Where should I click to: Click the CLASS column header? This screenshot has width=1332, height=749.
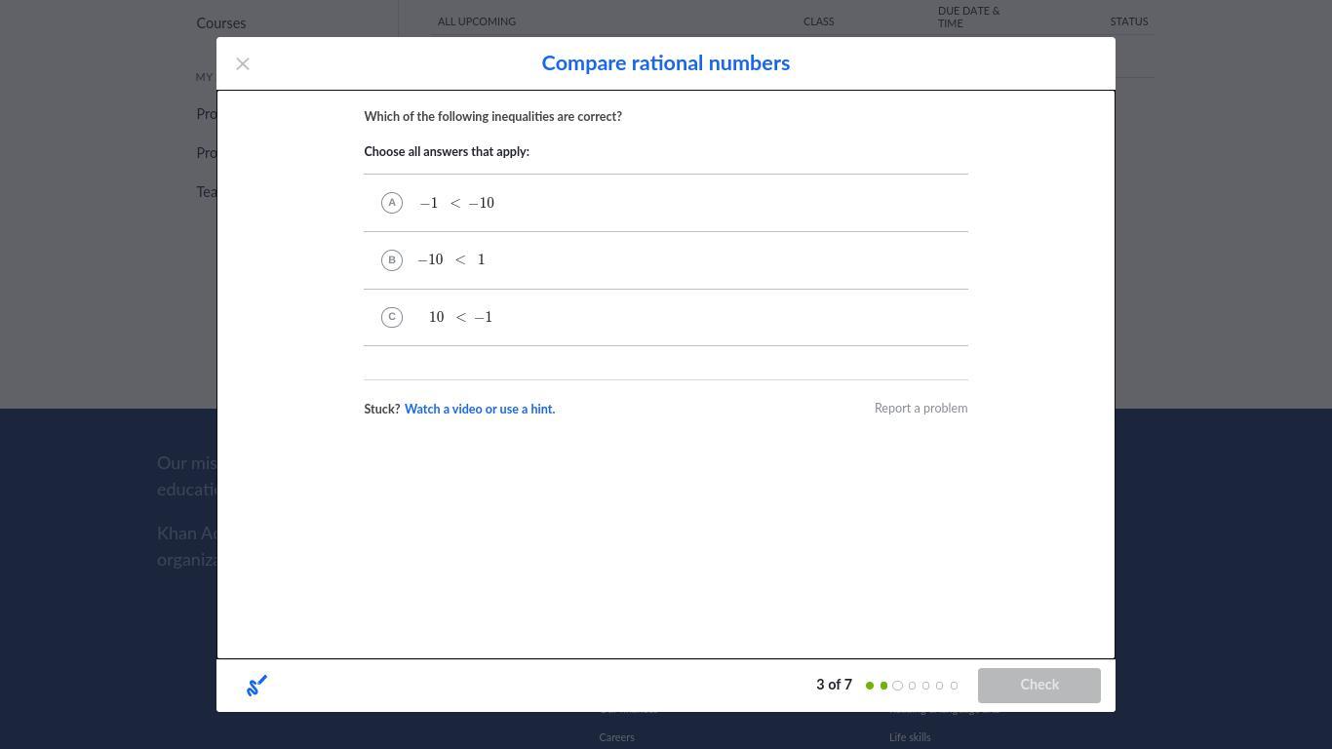point(819,21)
